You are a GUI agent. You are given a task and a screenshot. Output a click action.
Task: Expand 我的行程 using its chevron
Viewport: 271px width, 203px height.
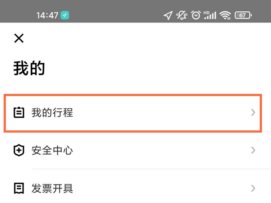coord(253,113)
